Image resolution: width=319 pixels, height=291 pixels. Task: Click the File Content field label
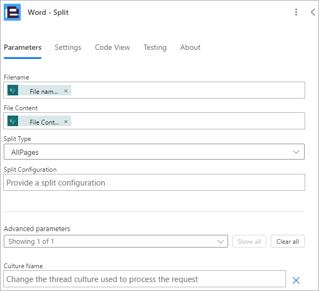tap(21, 108)
